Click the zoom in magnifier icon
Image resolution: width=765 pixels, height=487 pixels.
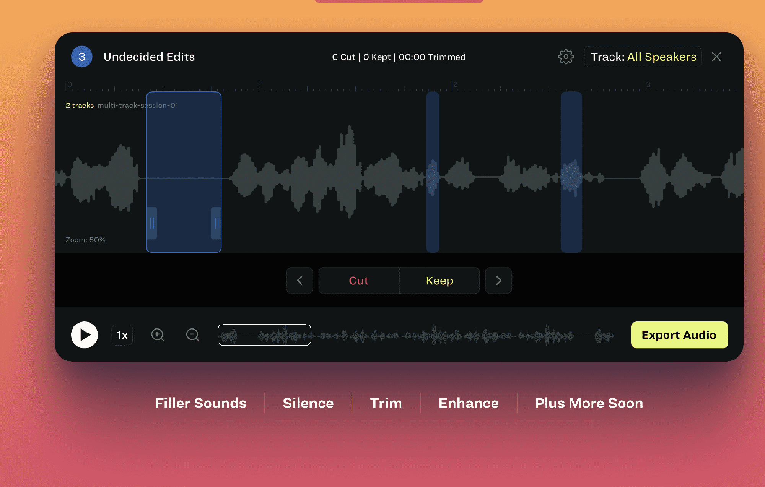158,335
